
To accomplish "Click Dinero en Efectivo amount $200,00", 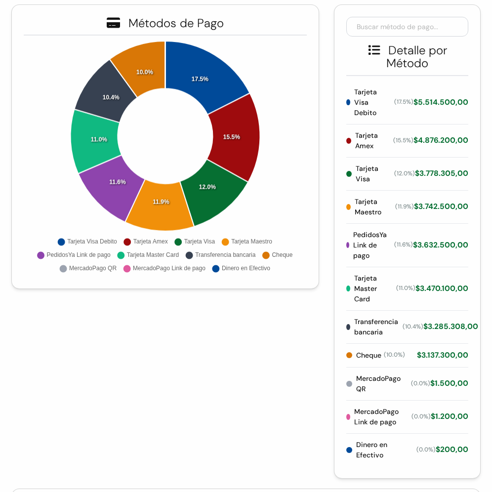I will coord(452,450).
